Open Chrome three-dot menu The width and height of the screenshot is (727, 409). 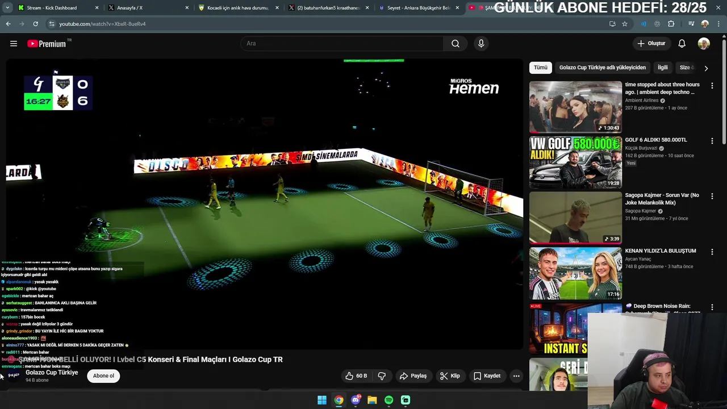tap(718, 24)
